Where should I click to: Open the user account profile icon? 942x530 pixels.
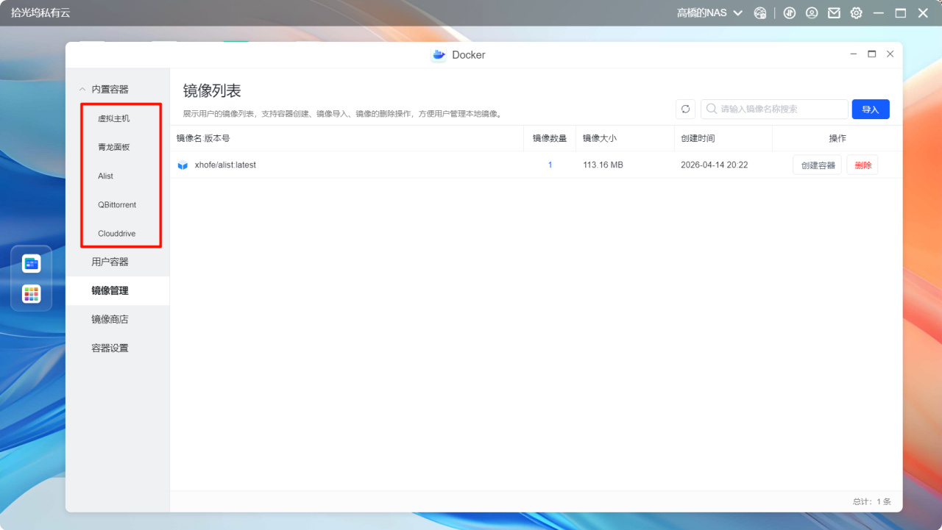[x=812, y=13]
